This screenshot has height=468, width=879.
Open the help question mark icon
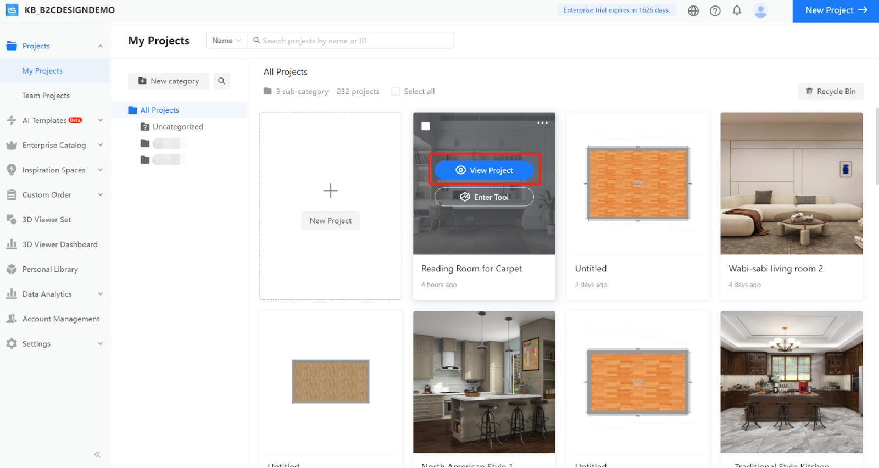(715, 10)
